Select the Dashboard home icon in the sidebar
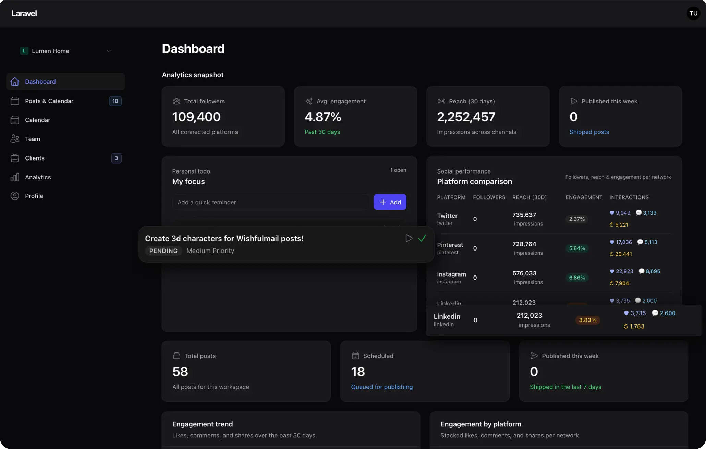 [15, 81]
